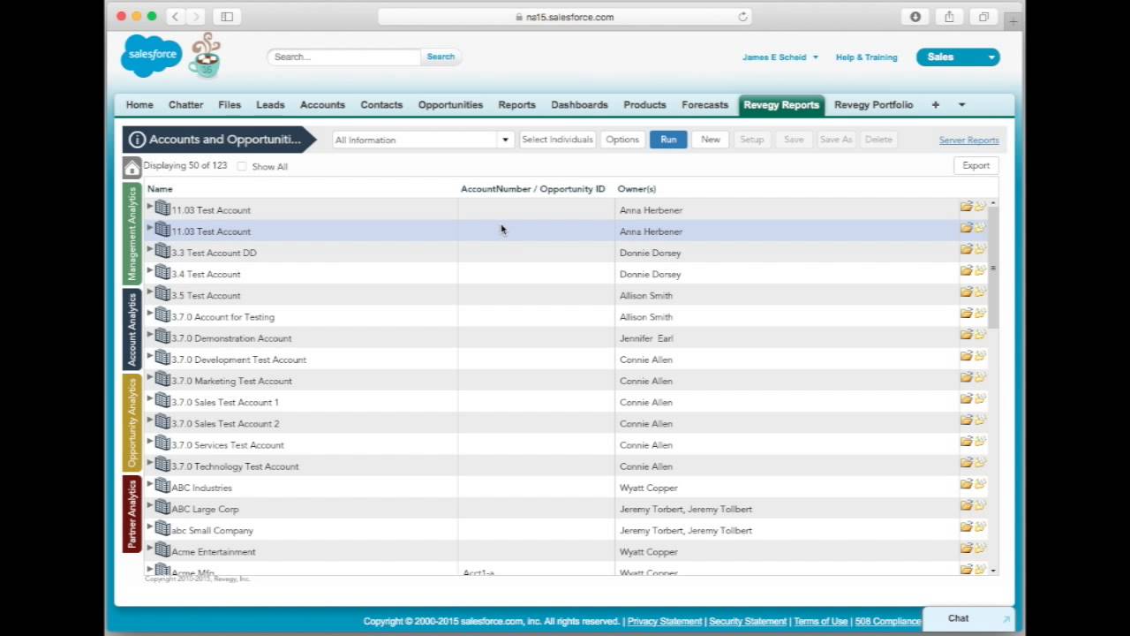This screenshot has height=636, width=1130.
Task: Click the open folder icon in the 3.7.0 Technology Test Account row
Action: click(x=966, y=462)
